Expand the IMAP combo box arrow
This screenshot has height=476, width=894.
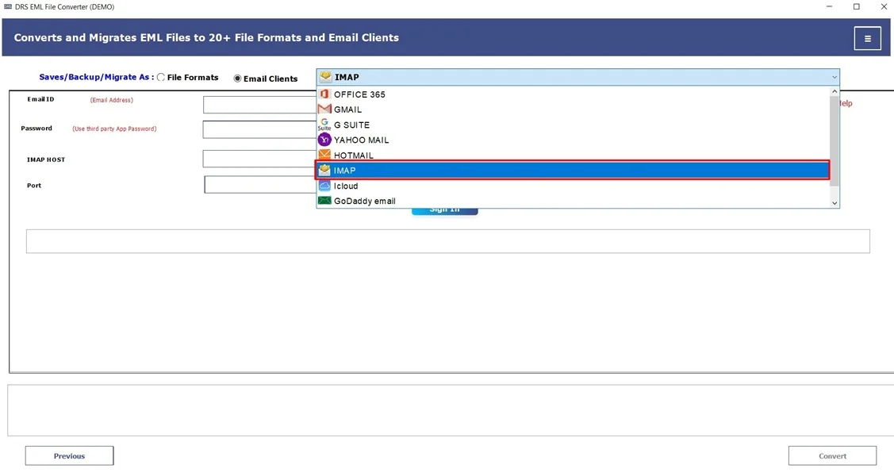click(x=835, y=77)
